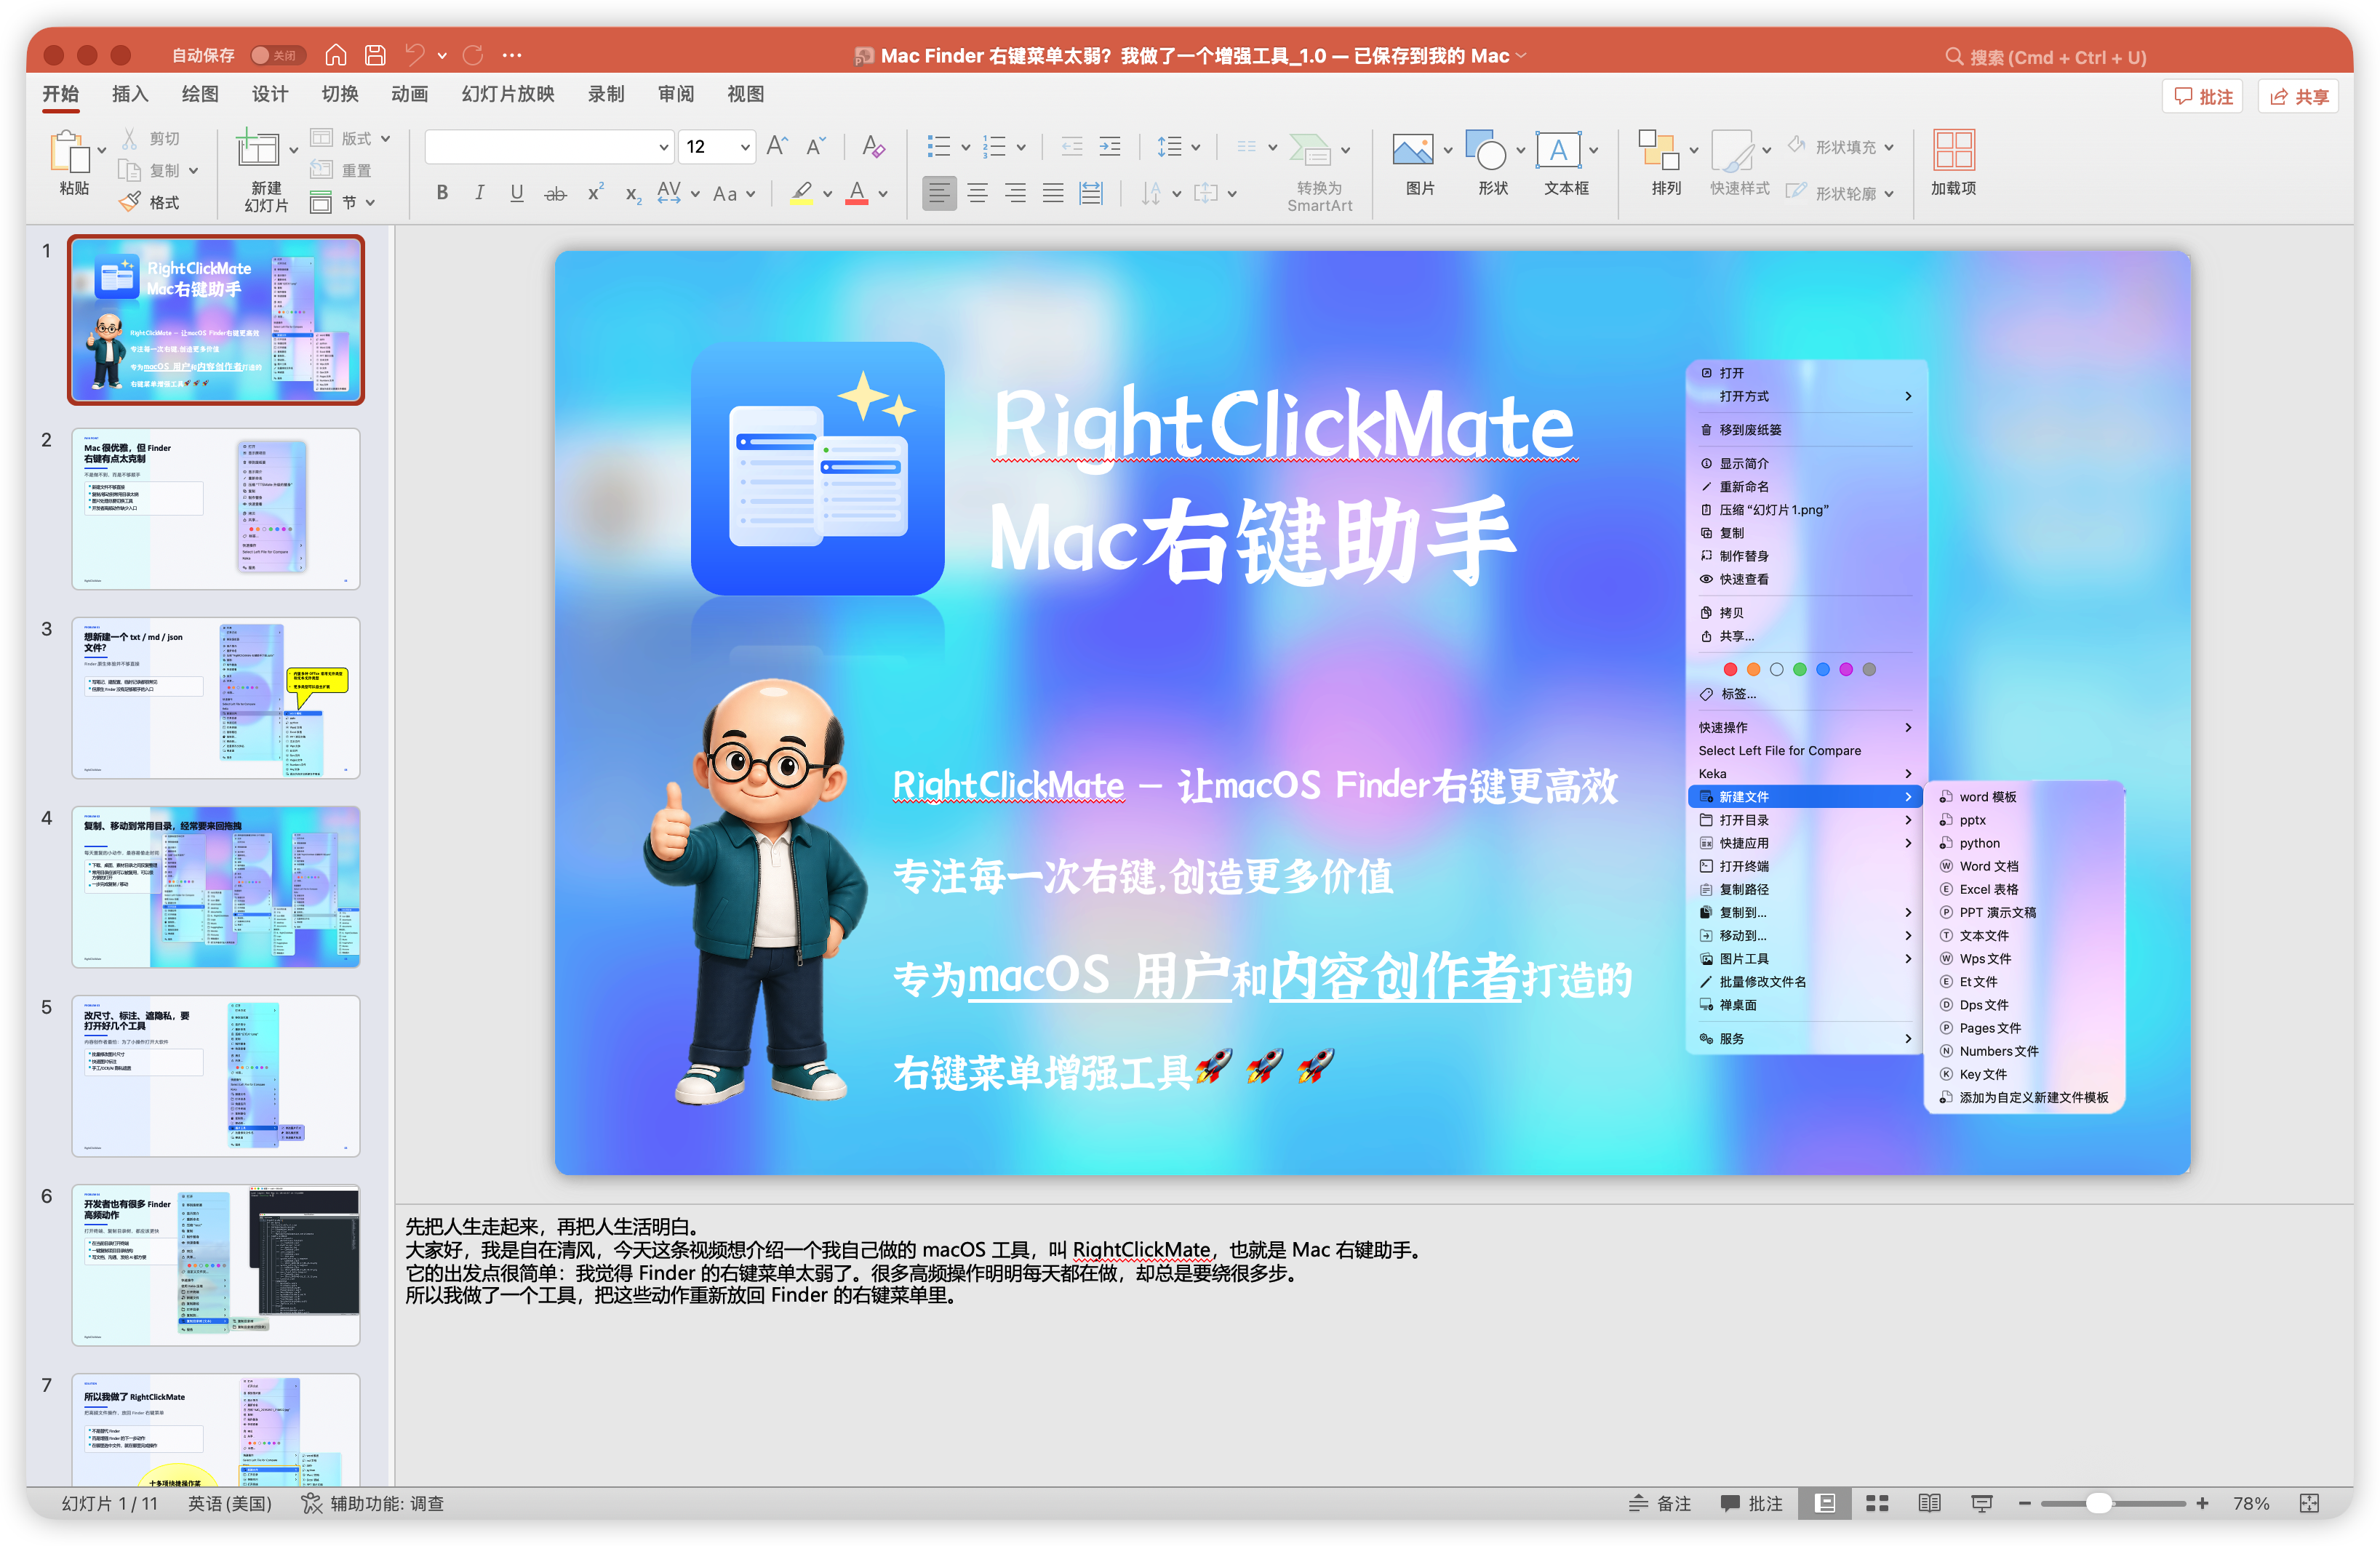2380x1546 pixels.
Task: Click the Home icon in title bar
Action: pos(336,55)
